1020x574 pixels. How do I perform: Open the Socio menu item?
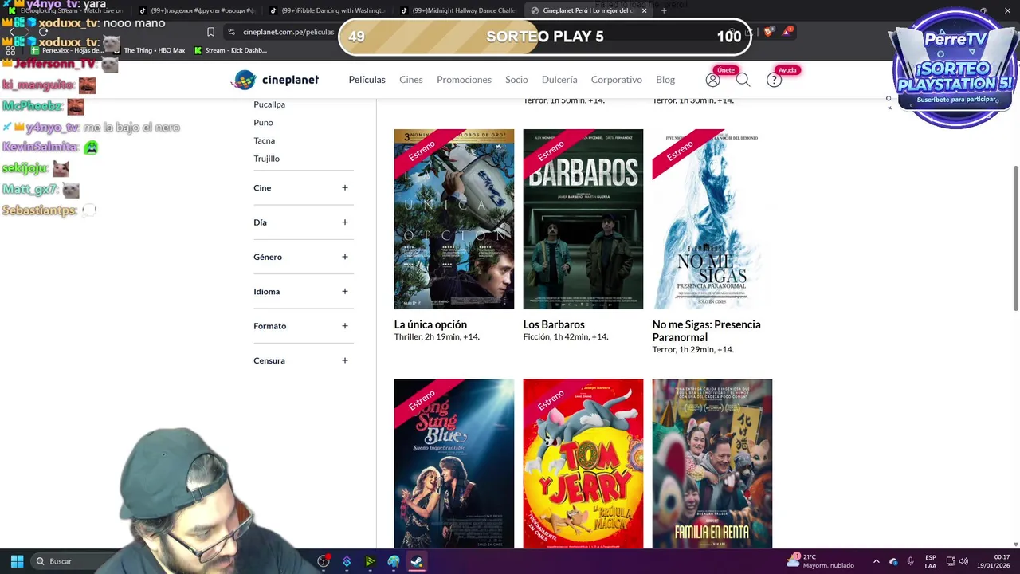[516, 80]
